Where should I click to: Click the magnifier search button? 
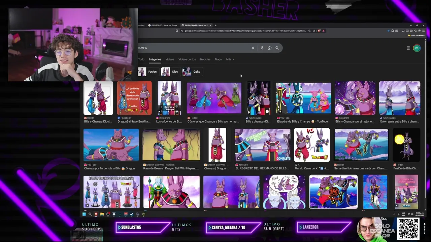(x=277, y=48)
